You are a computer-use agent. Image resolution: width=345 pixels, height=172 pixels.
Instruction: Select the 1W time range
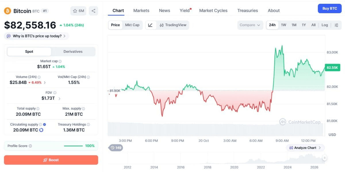[x=283, y=25]
